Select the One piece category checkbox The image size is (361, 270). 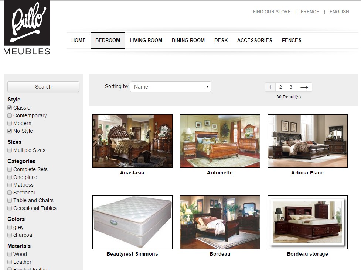pyautogui.click(x=10, y=177)
